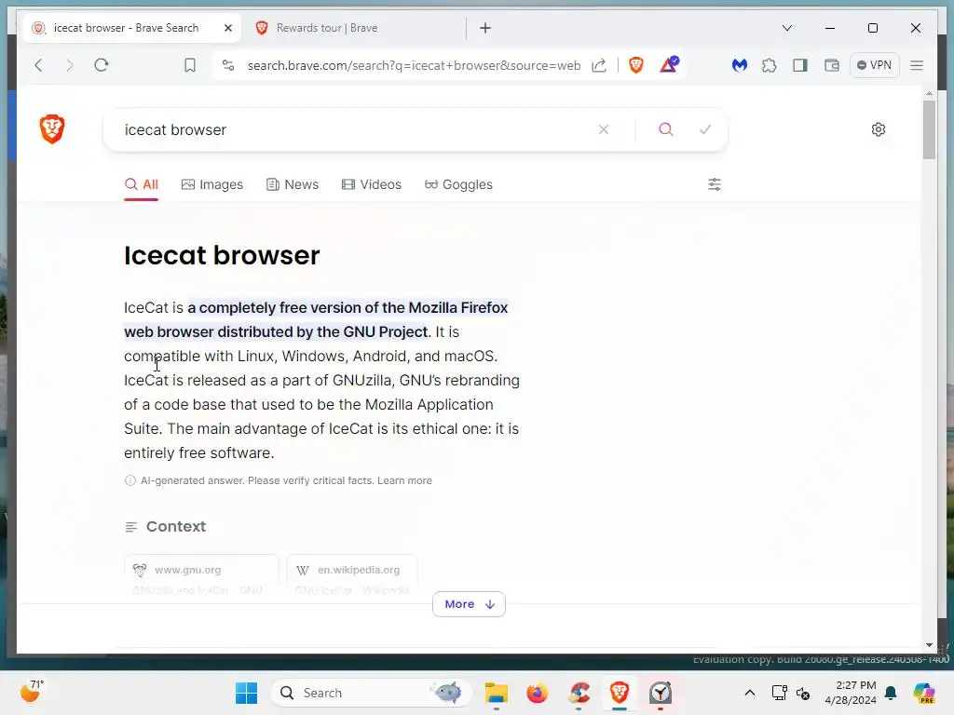Reload the current page
Screen dimensions: 954x715
tap(102, 65)
